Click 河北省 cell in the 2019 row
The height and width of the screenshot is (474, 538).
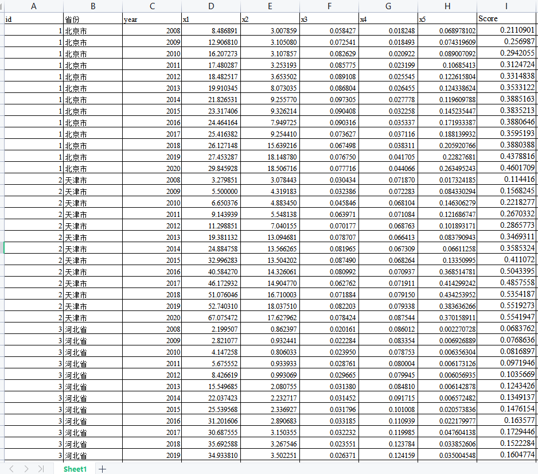click(x=92, y=455)
